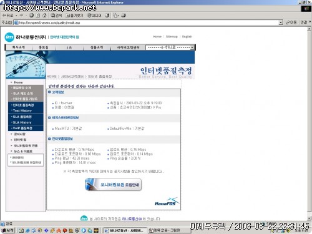
Task: Click 사이버고객센터 in the breadcrumb trail
Action: coord(72,77)
